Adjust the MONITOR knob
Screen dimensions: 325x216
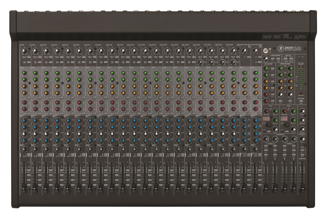(303, 120)
